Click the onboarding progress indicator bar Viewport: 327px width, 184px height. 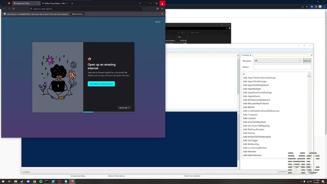click(109, 112)
